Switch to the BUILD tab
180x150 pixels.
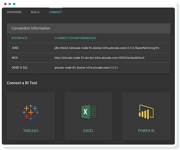[35, 12]
